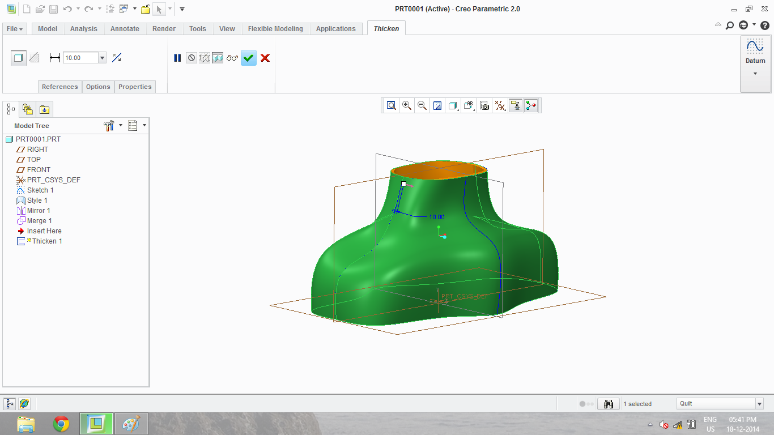Click the Refit view icon
Viewport: 774px width, 435px height.
(391, 105)
